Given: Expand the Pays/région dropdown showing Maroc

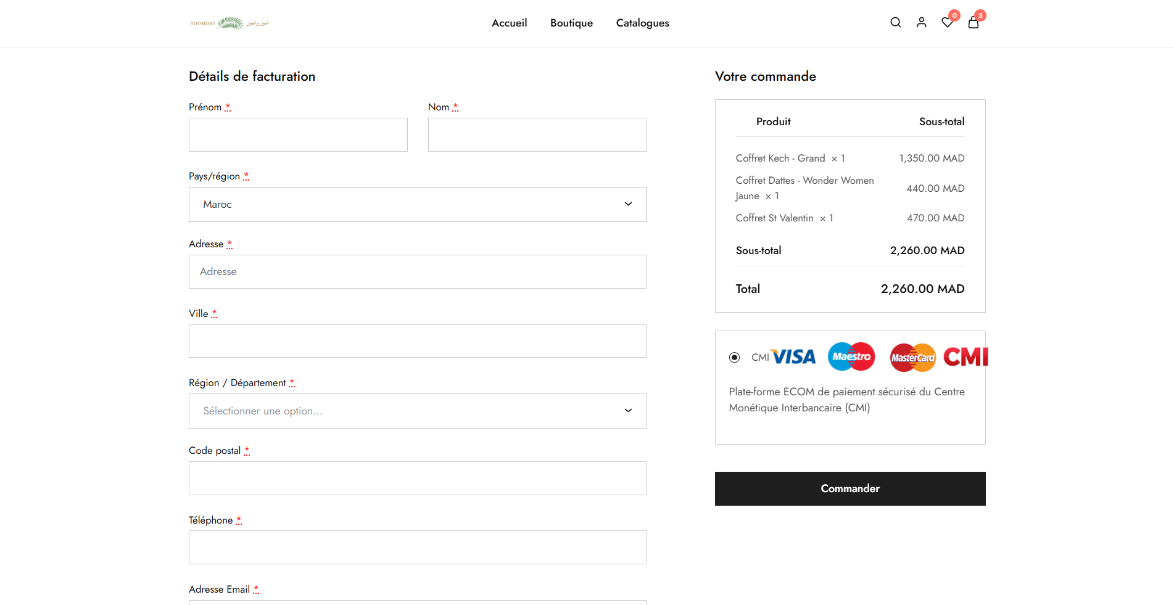Looking at the screenshot, I should pyautogui.click(x=417, y=204).
